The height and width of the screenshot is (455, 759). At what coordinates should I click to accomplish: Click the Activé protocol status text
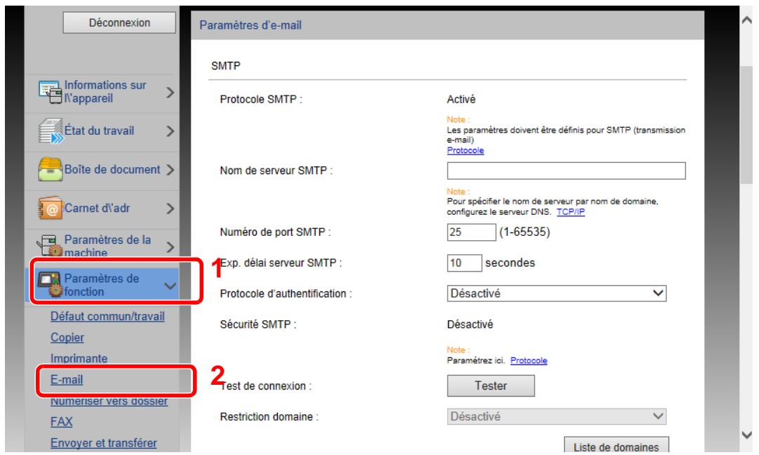coord(462,99)
